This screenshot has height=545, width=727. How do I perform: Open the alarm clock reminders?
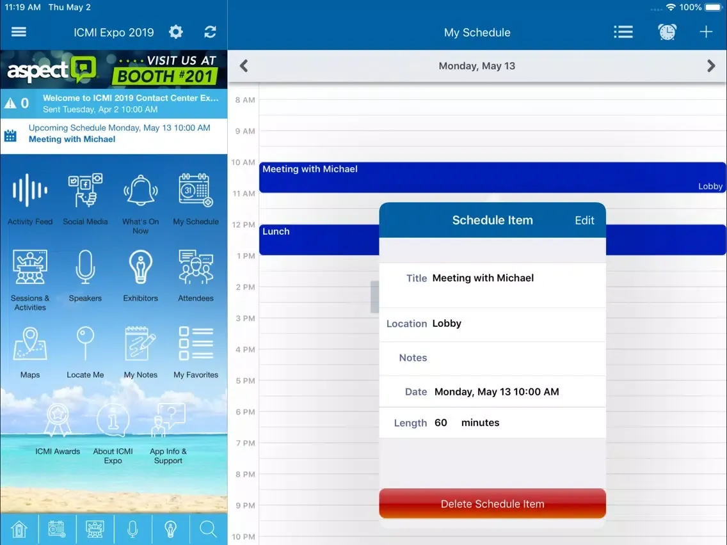click(x=667, y=32)
